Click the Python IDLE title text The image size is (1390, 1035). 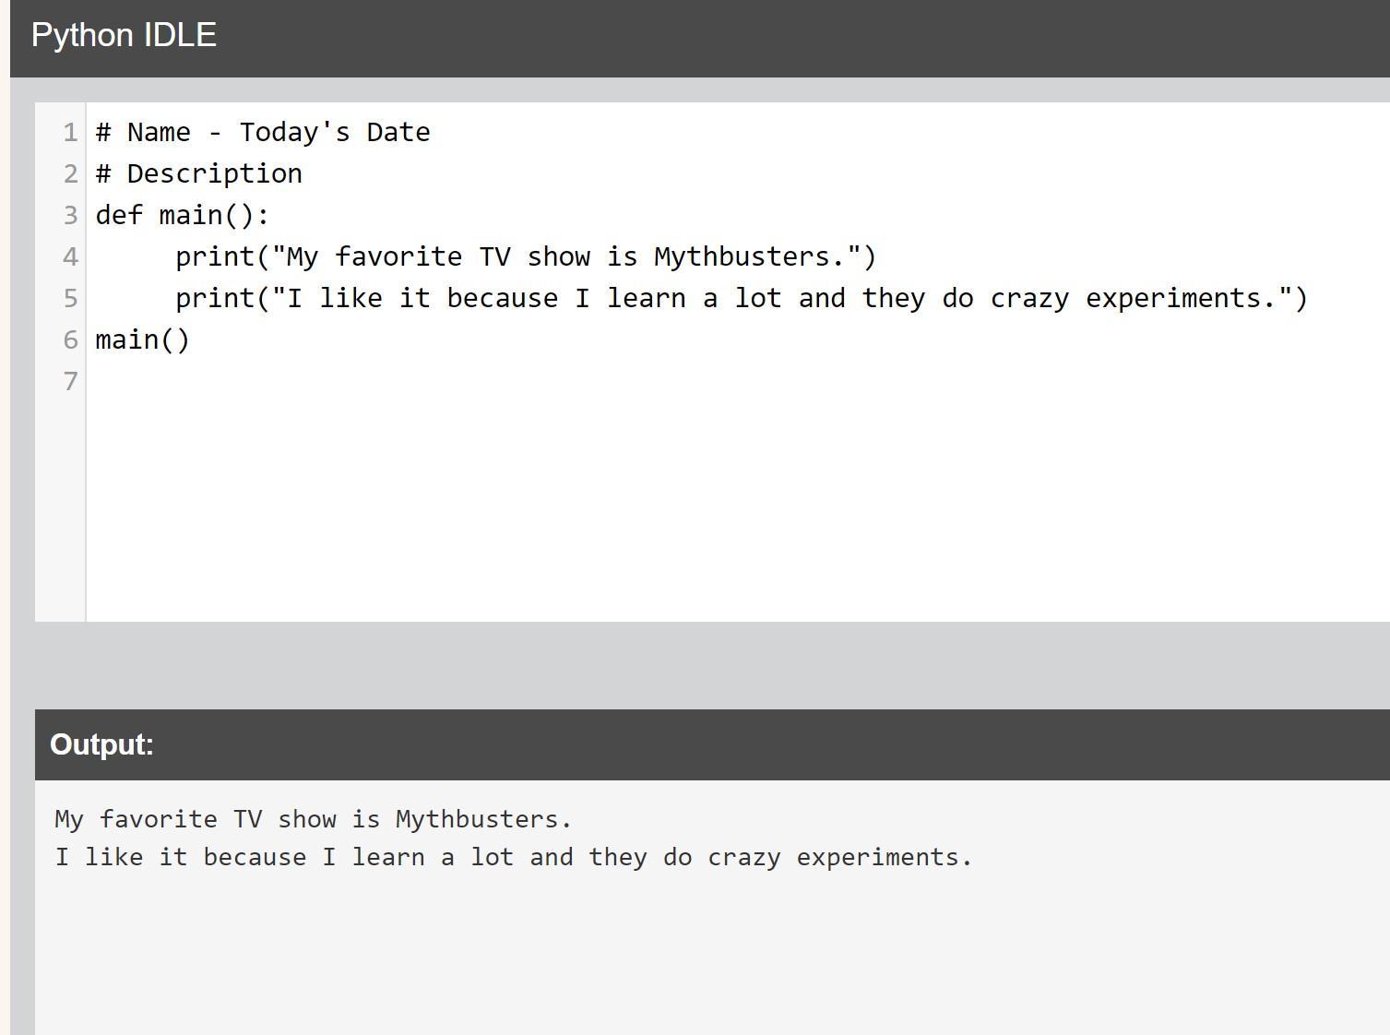[x=124, y=36]
